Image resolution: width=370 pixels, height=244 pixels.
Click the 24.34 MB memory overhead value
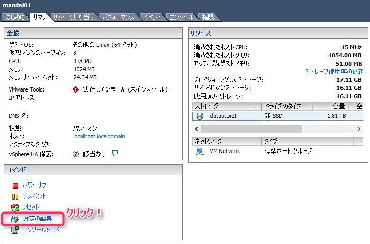85,78
